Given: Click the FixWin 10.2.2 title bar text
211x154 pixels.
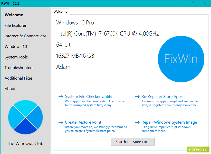Looking at the screenshot, I should (x=10, y=4).
